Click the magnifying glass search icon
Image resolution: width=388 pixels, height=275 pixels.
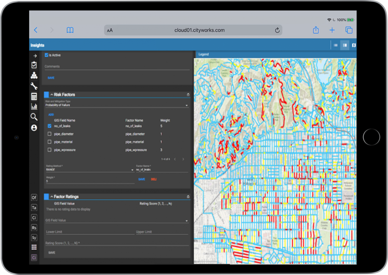coord(34,117)
